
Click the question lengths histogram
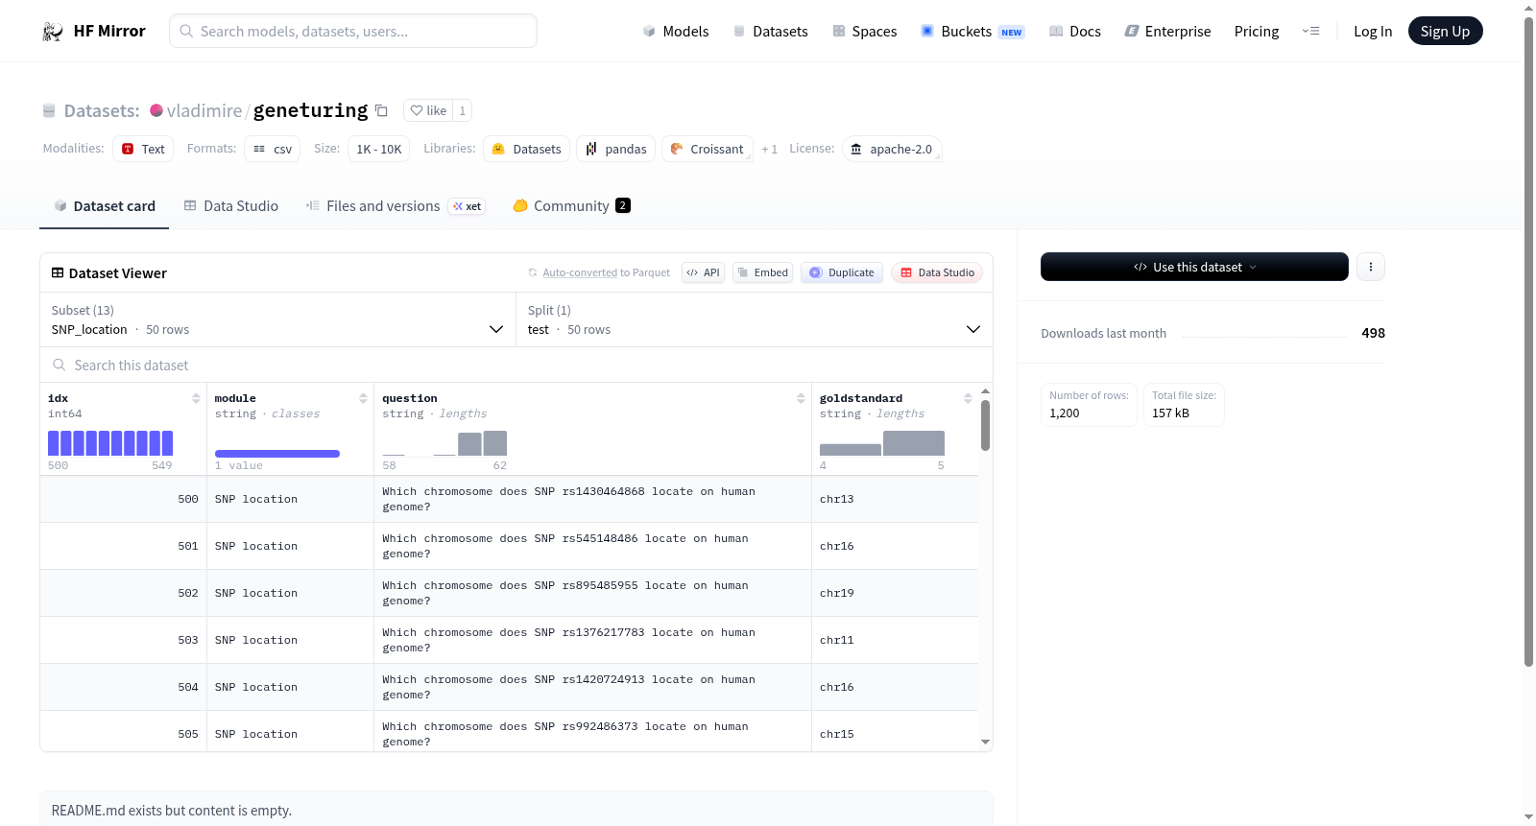(444, 442)
